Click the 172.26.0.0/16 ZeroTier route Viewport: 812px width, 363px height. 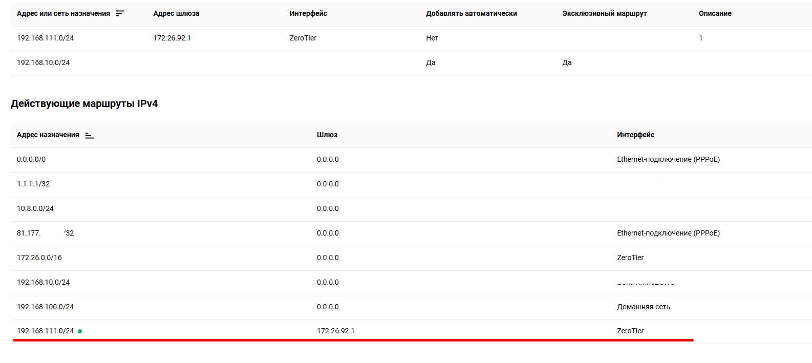point(39,258)
